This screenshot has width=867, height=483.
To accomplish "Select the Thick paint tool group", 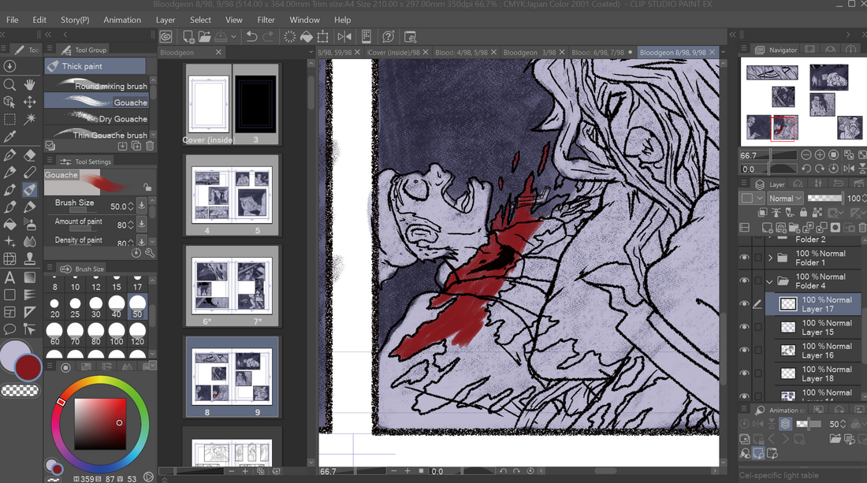I will click(95, 65).
